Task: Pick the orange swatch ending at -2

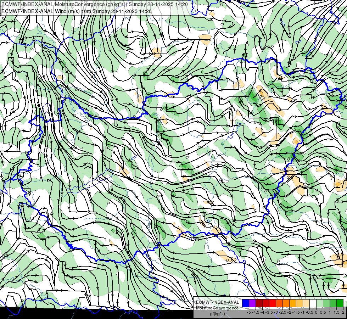Action: pyautogui.click(x=286, y=303)
